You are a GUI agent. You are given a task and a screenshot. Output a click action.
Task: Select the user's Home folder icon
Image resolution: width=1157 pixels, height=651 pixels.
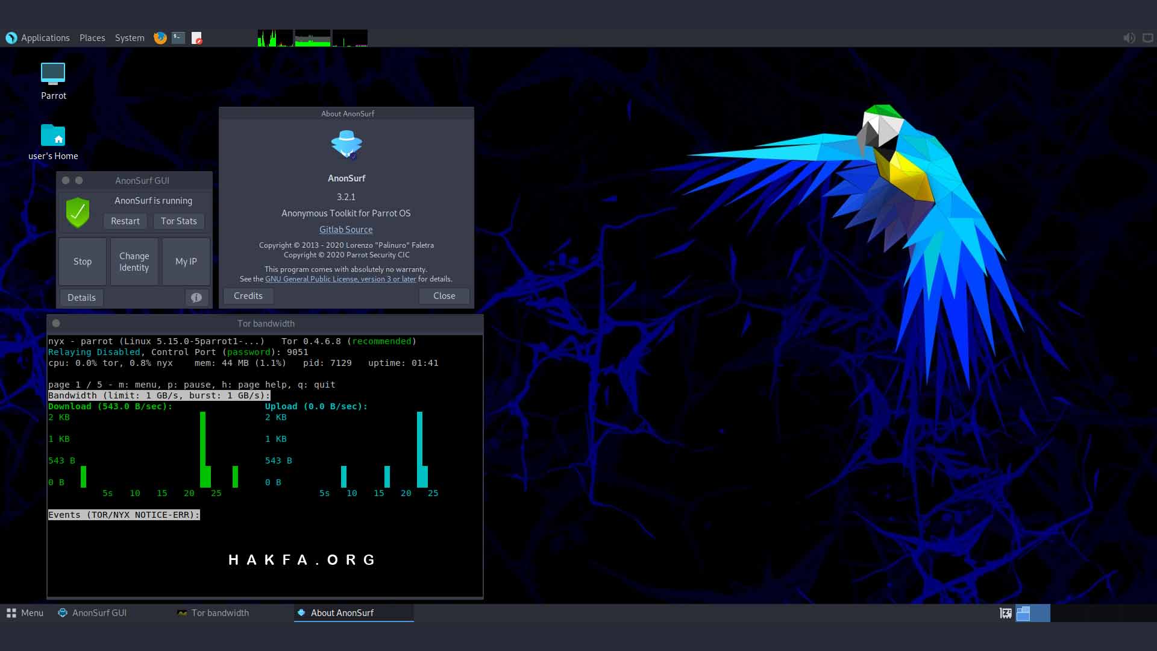(53, 142)
